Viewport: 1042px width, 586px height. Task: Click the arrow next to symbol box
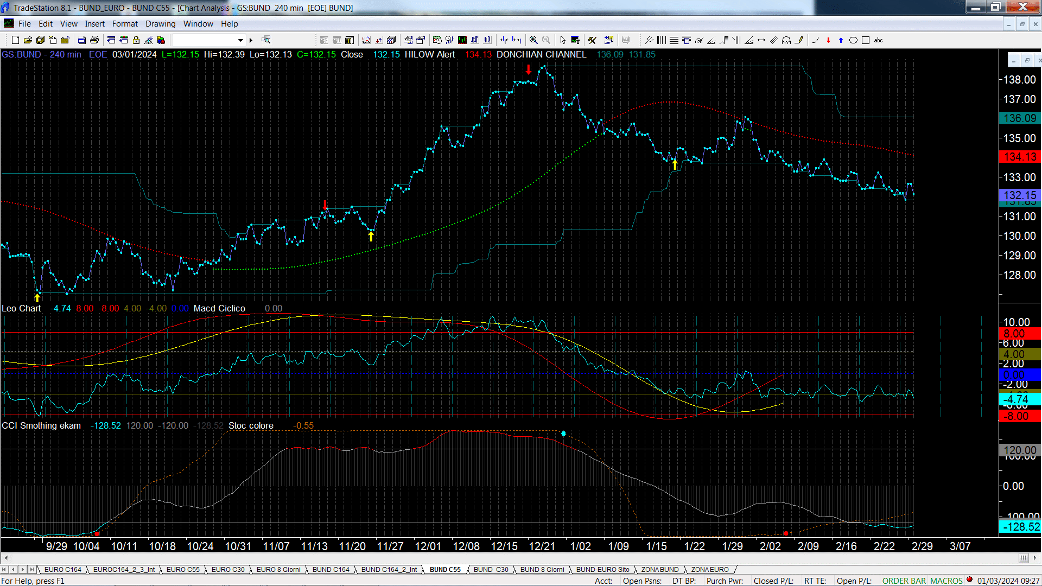251,40
